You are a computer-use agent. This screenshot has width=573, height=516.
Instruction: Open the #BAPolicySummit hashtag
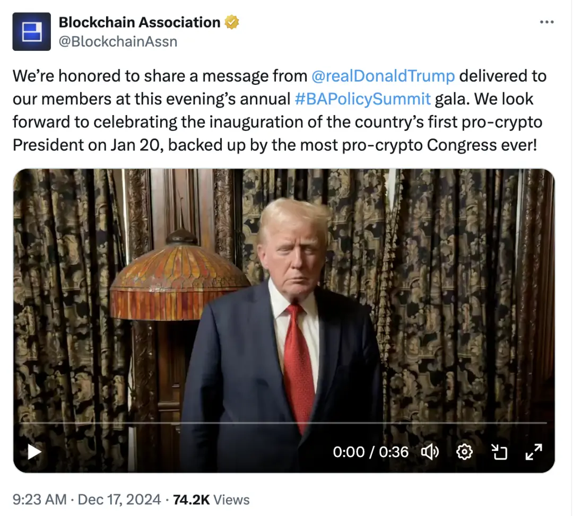[362, 99]
